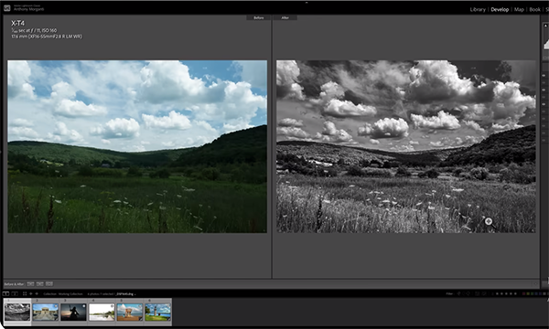Click the Filter label in the filmstrip bar
The height and width of the screenshot is (329, 549).
tap(449, 293)
